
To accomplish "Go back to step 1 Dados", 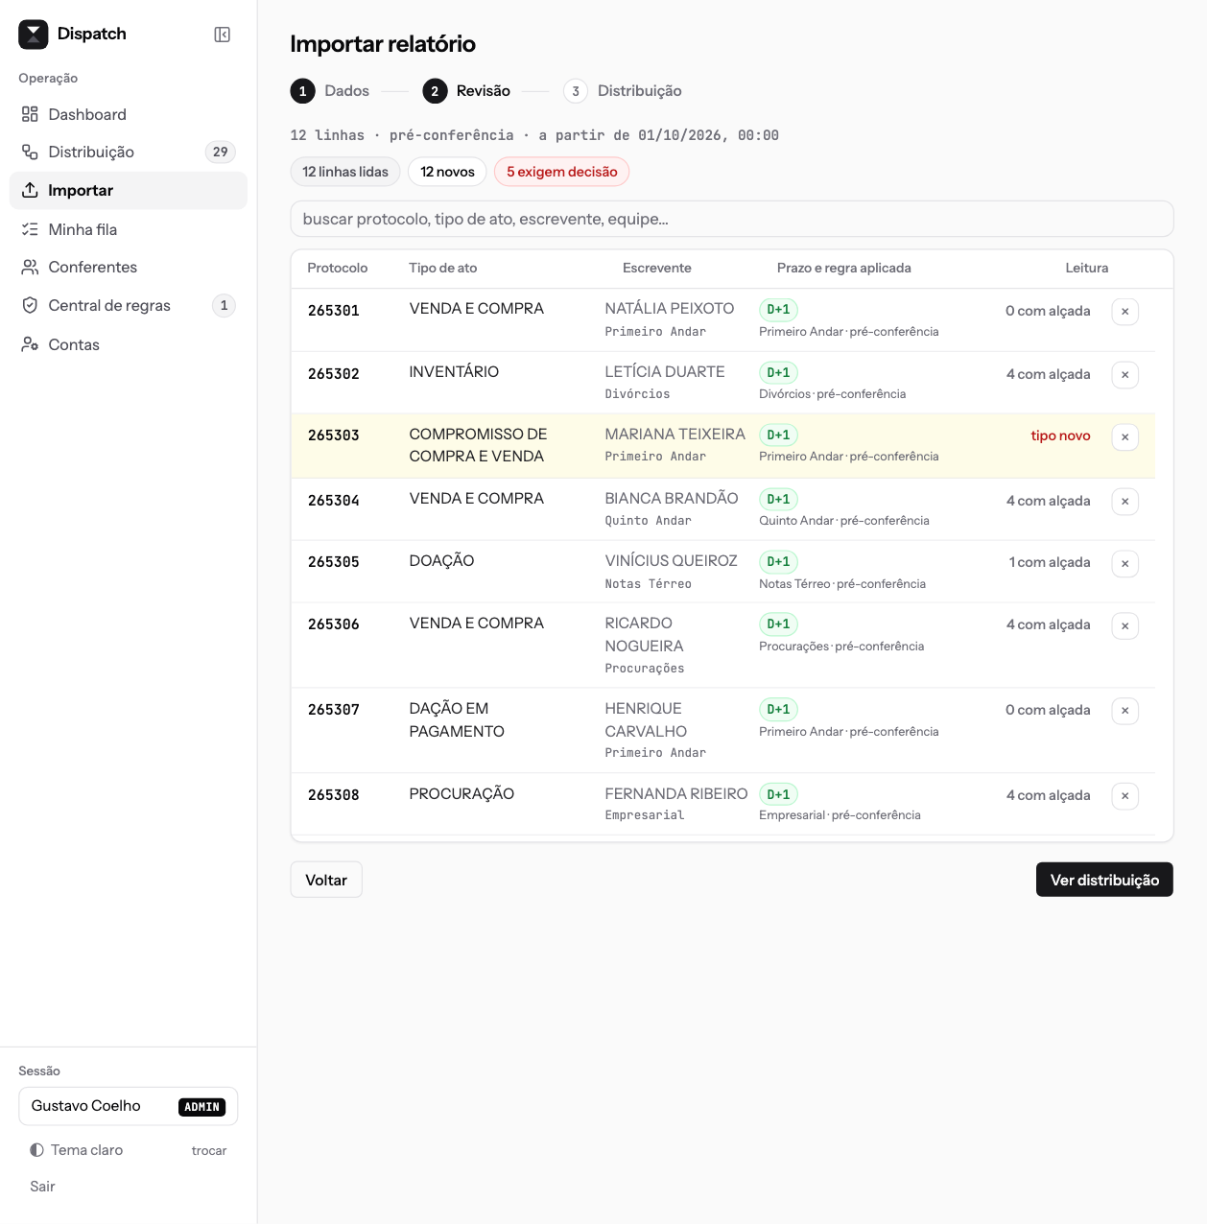I will pos(330,91).
